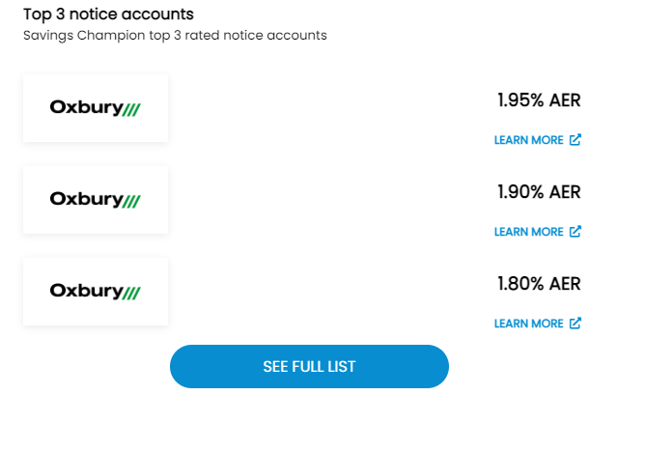
Task: Click external link icon beside 1.80% AER
Action: [575, 324]
